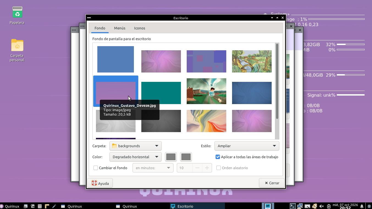This screenshot has height=209, width=372.
Task: Open the terminal icon in system tray
Action: tap(293, 206)
